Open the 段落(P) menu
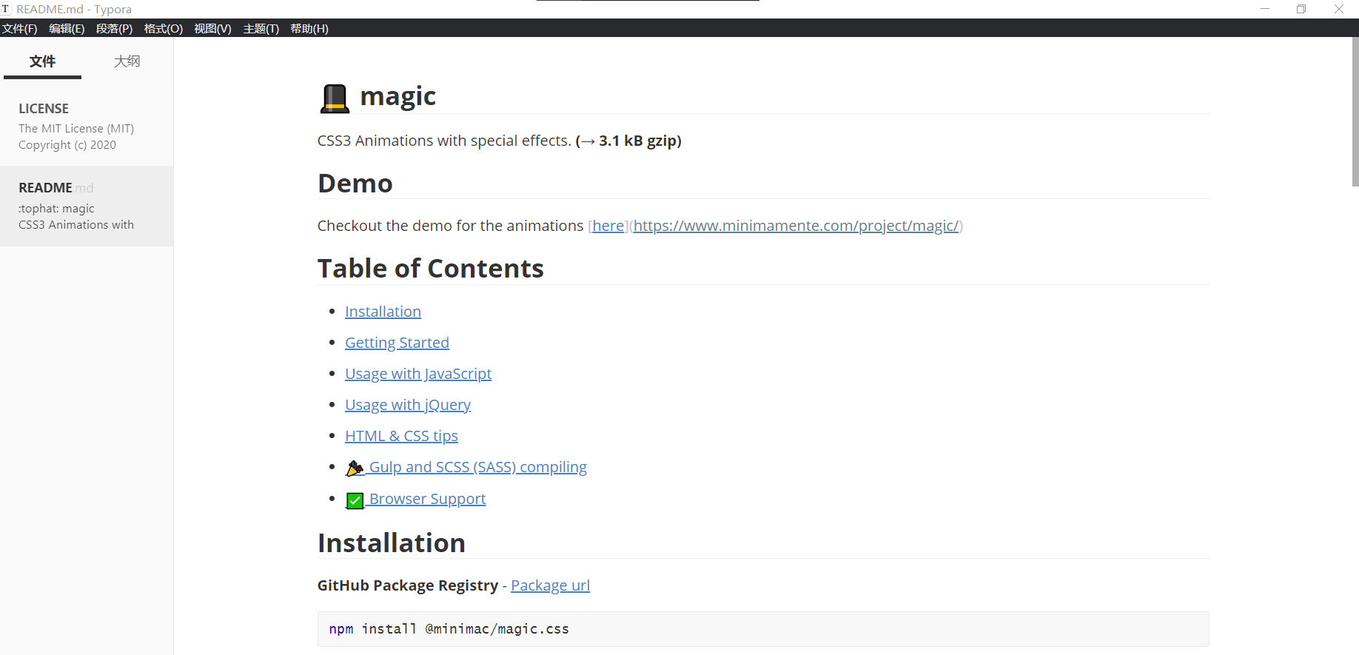The height and width of the screenshot is (655, 1359). (114, 29)
